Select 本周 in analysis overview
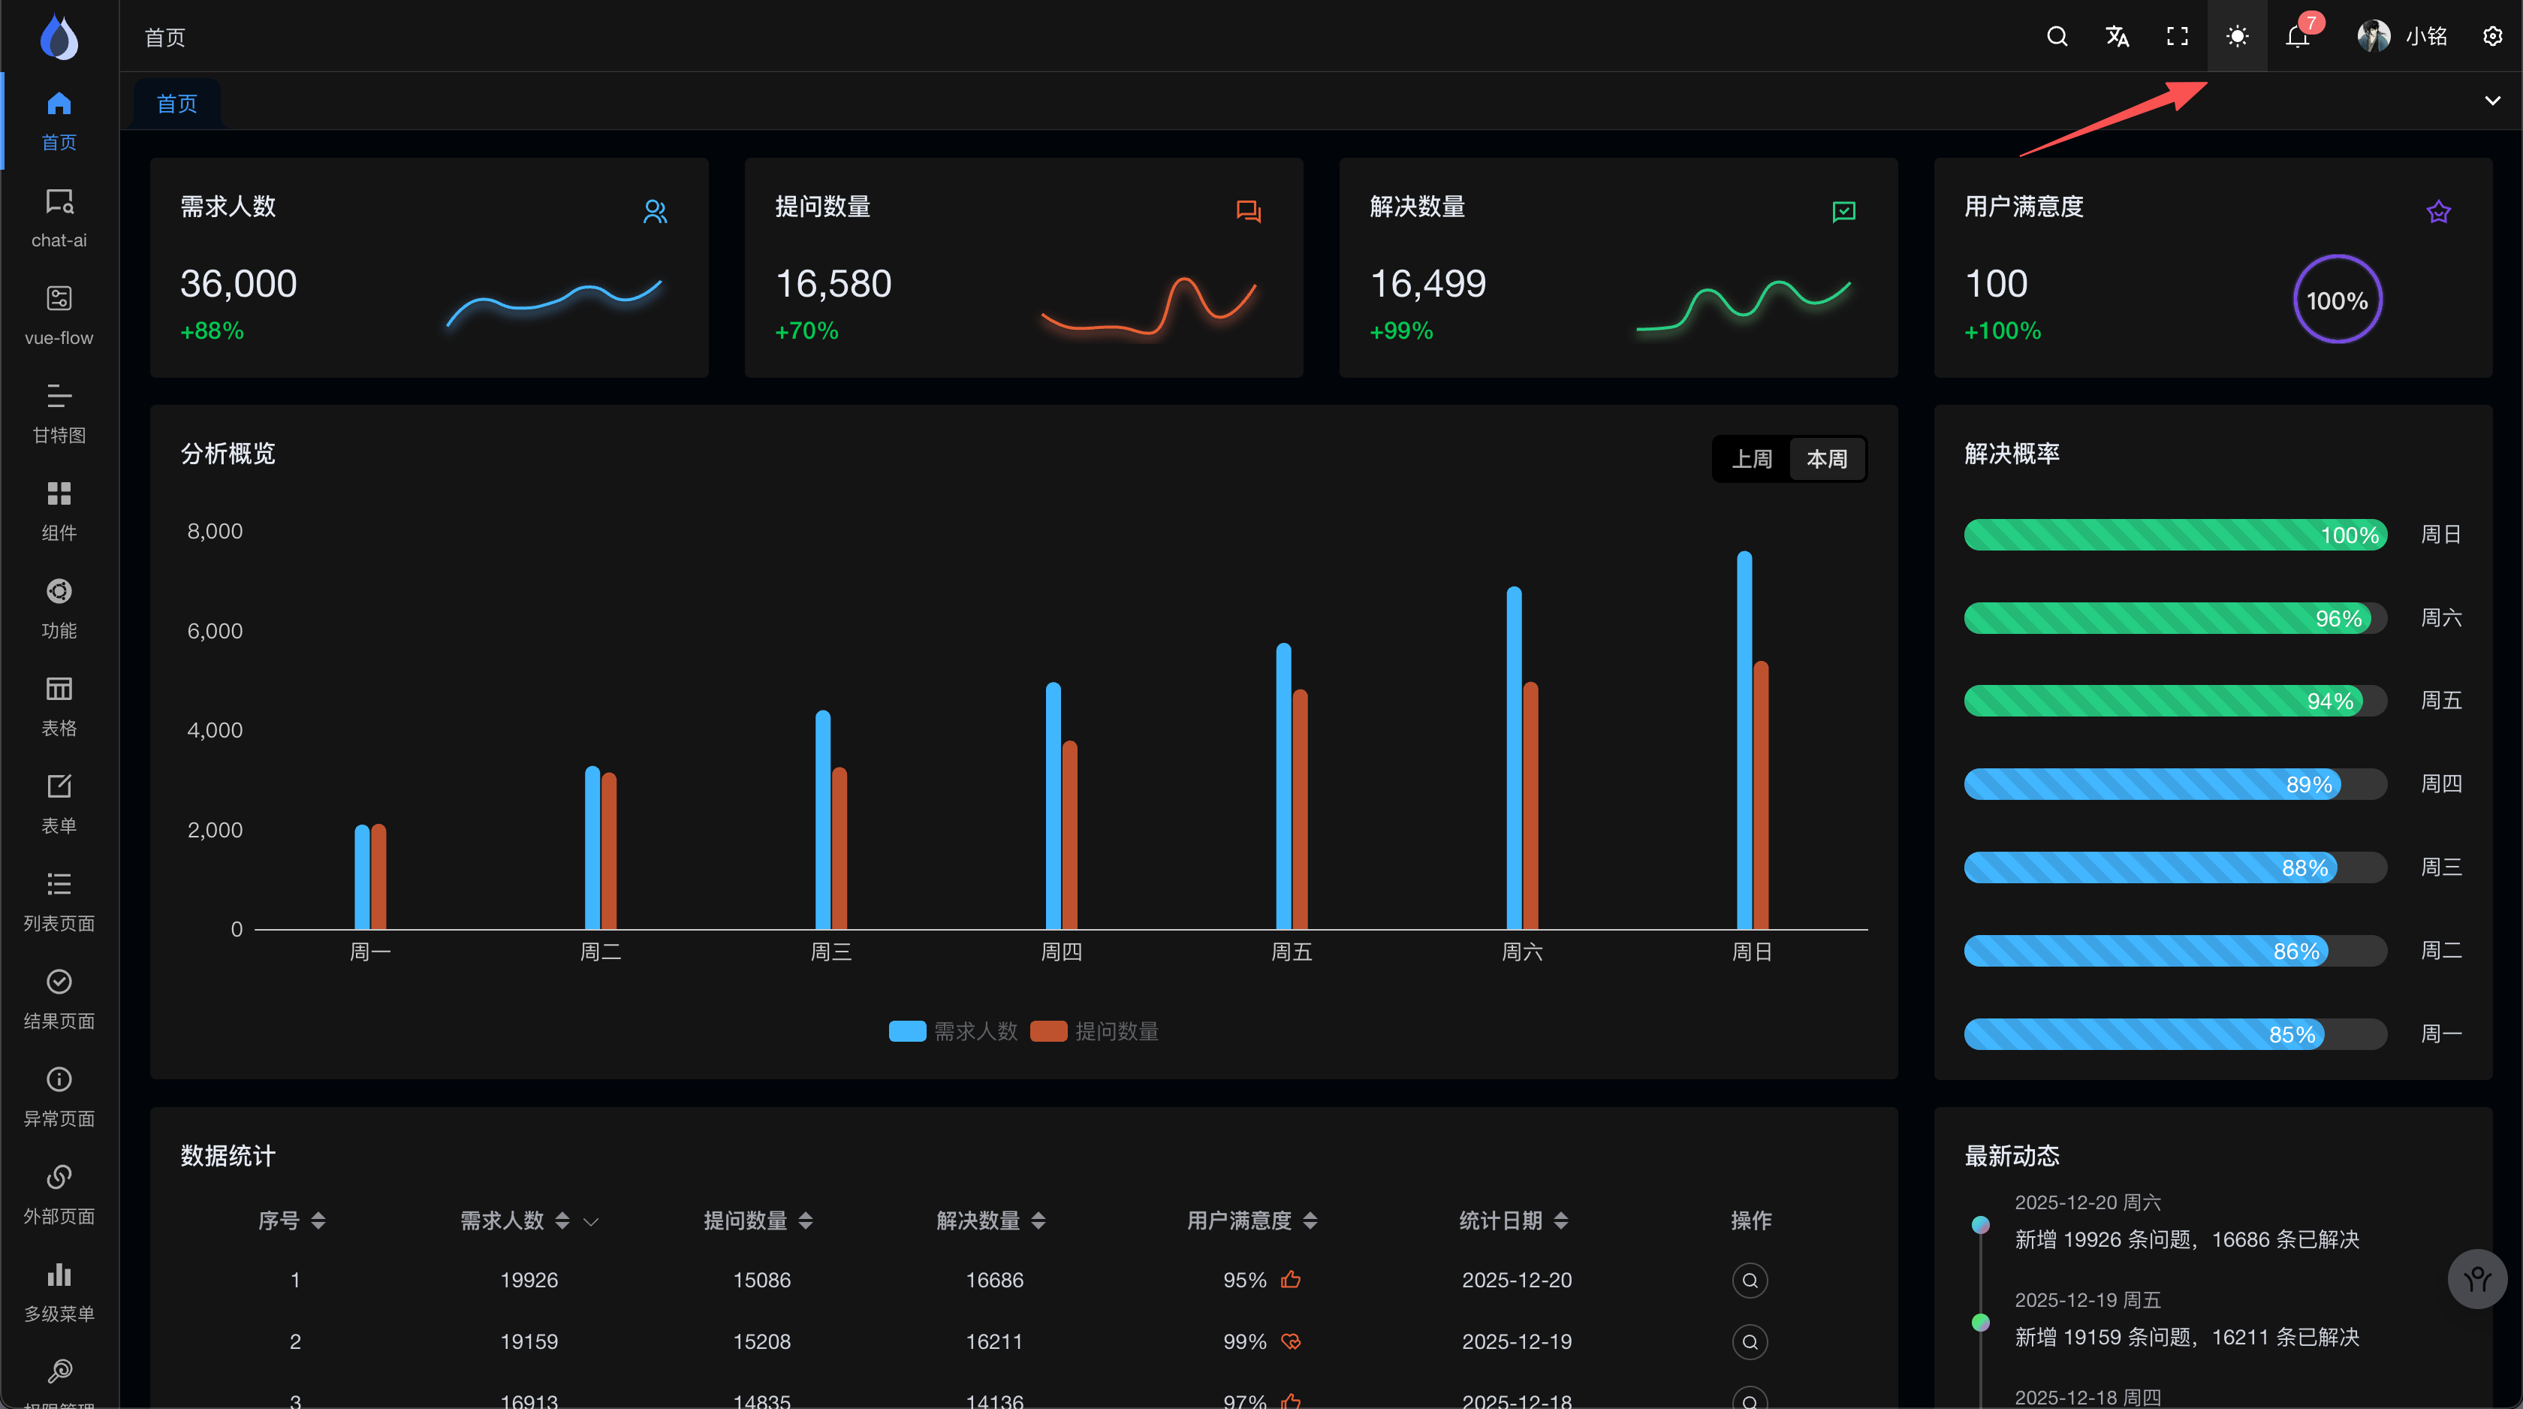 coord(1827,459)
